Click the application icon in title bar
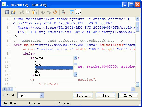This screenshot has height=107, width=142. click(4, 4)
